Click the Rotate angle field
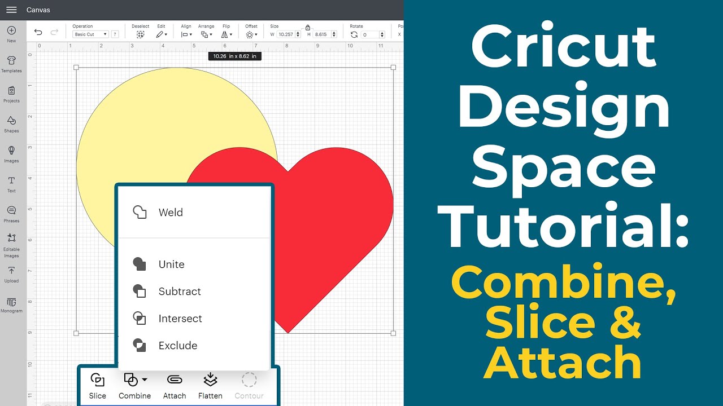The image size is (723, 406). (x=370, y=34)
